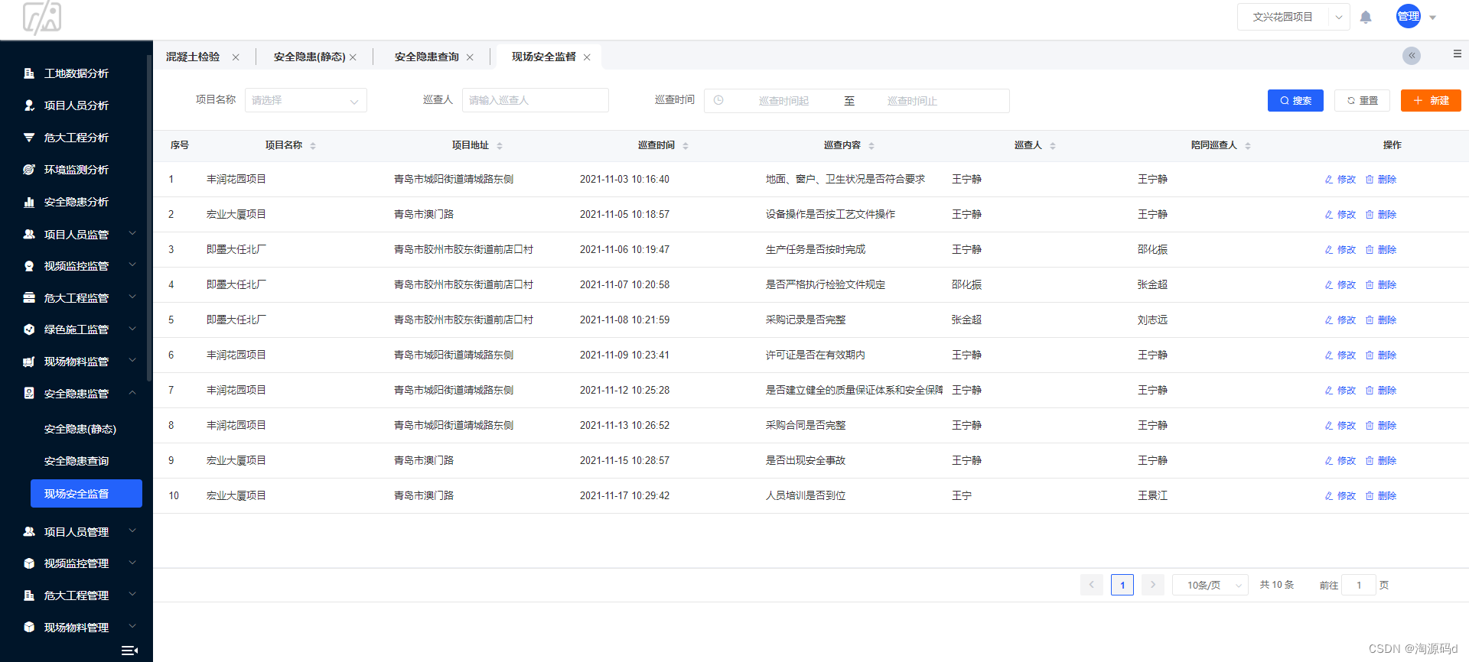The width and height of the screenshot is (1469, 662).
Task: Open 环境监测分析 in the sidebar
Action: point(77,170)
